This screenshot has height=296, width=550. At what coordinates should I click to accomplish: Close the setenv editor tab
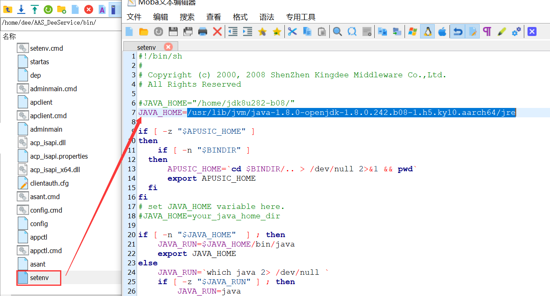click(x=168, y=47)
